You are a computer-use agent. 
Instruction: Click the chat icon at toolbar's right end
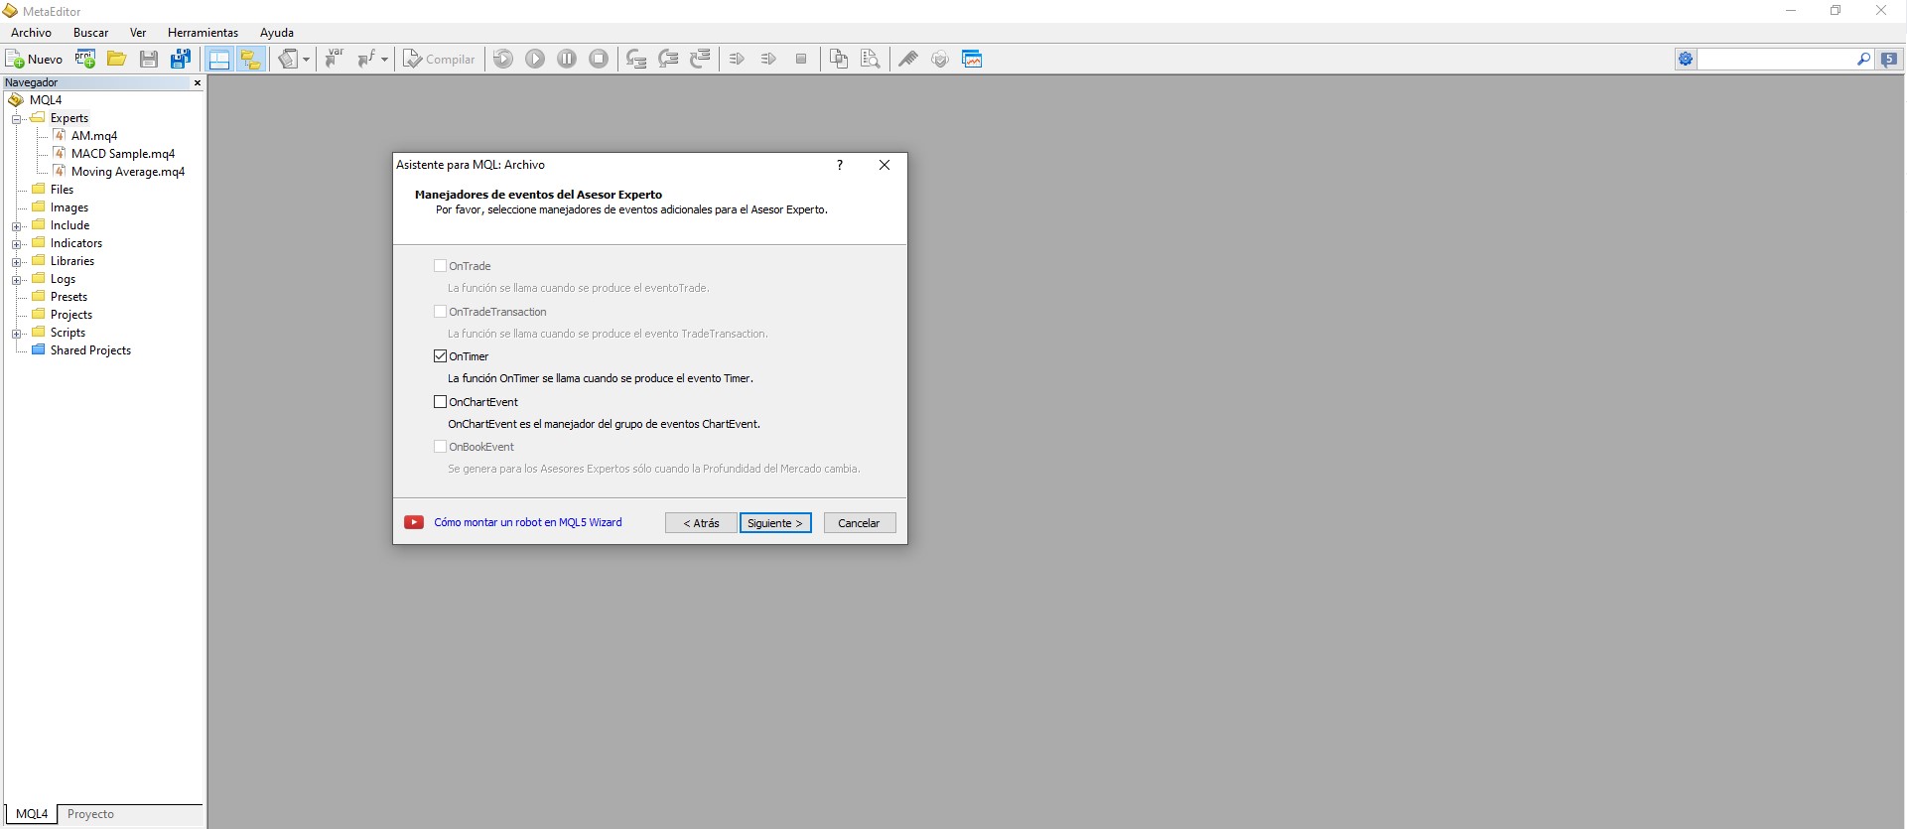coord(1889,60)
